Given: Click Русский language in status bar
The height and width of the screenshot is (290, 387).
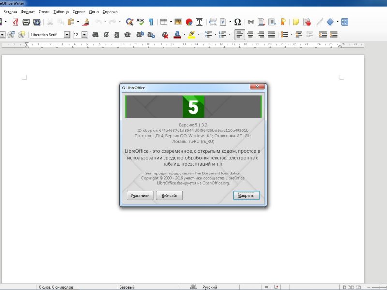Looking at the screenshot, I should (x=209, y=287).
